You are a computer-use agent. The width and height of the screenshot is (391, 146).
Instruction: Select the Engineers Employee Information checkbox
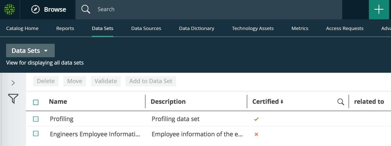tap(36, 134)
